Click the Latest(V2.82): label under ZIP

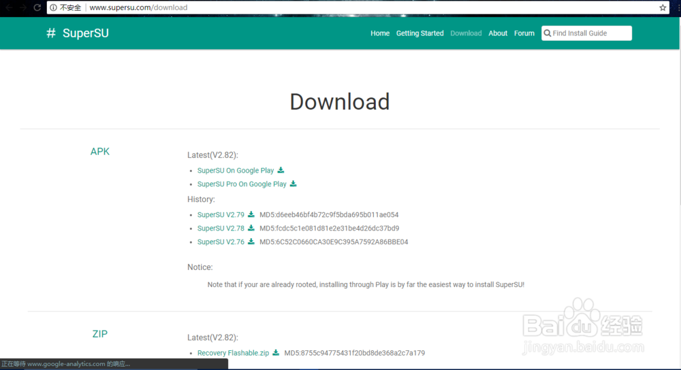point(212,337)
